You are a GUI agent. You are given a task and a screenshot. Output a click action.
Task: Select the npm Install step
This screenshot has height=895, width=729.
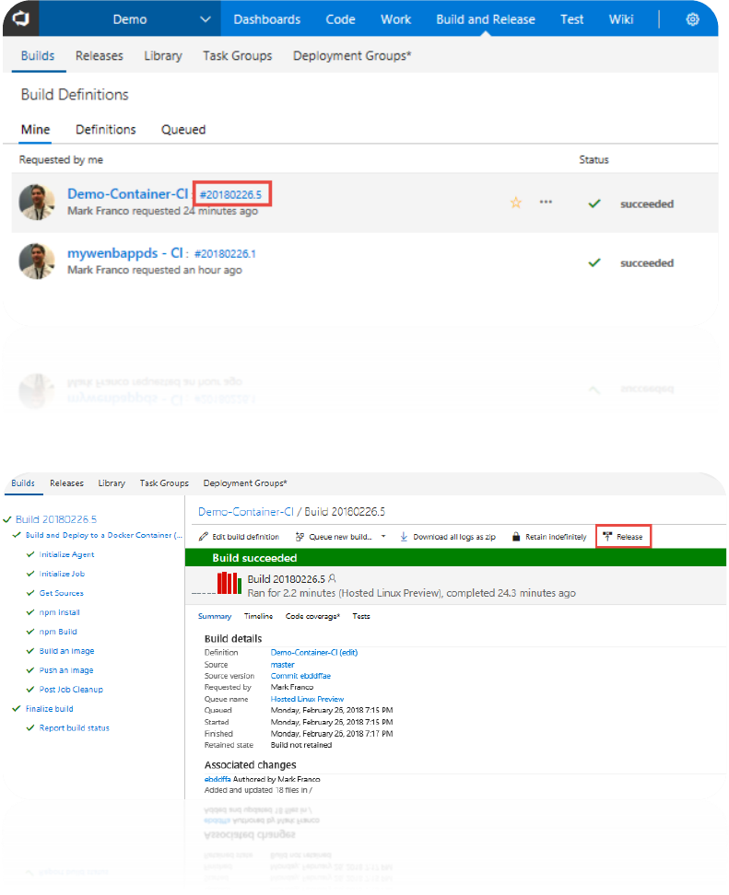[x=59, y=612]
